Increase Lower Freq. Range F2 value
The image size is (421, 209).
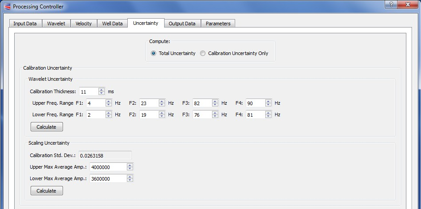162,113
